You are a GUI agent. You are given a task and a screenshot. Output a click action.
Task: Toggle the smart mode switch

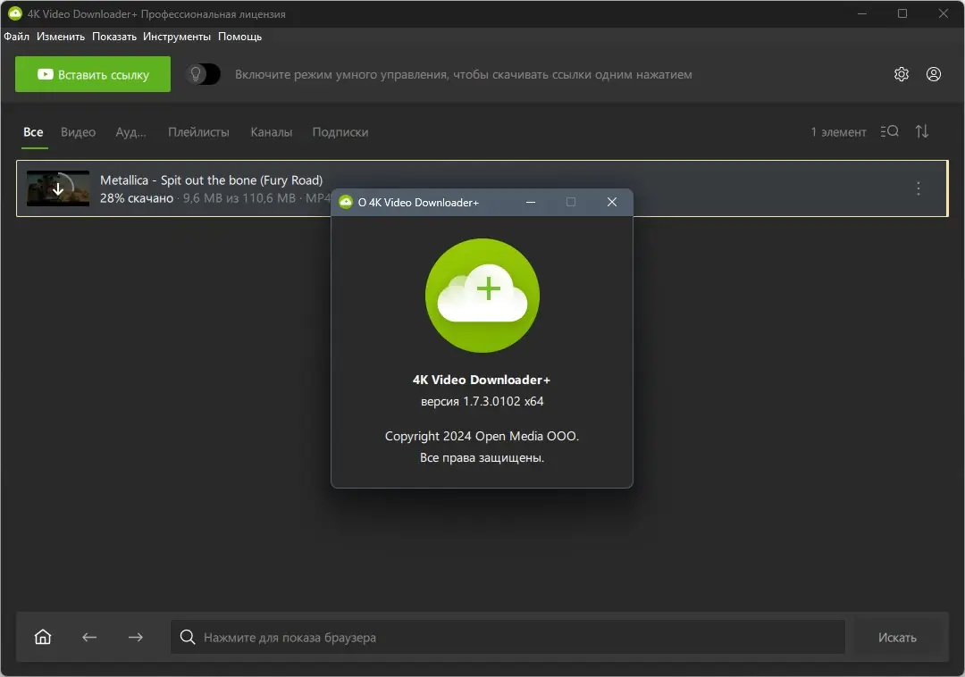(203, 74)
